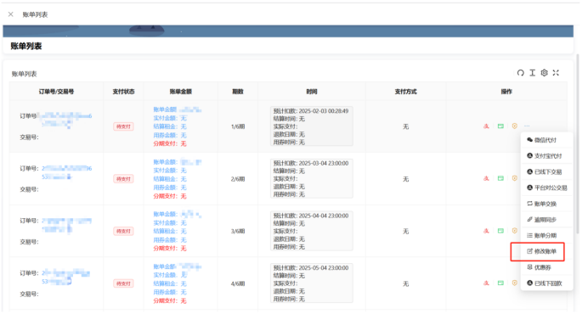This screenshot has width=588, height=314.
Task: Click red 分期支付: 无 in the 1/6期 row
Action: (170, 143)
